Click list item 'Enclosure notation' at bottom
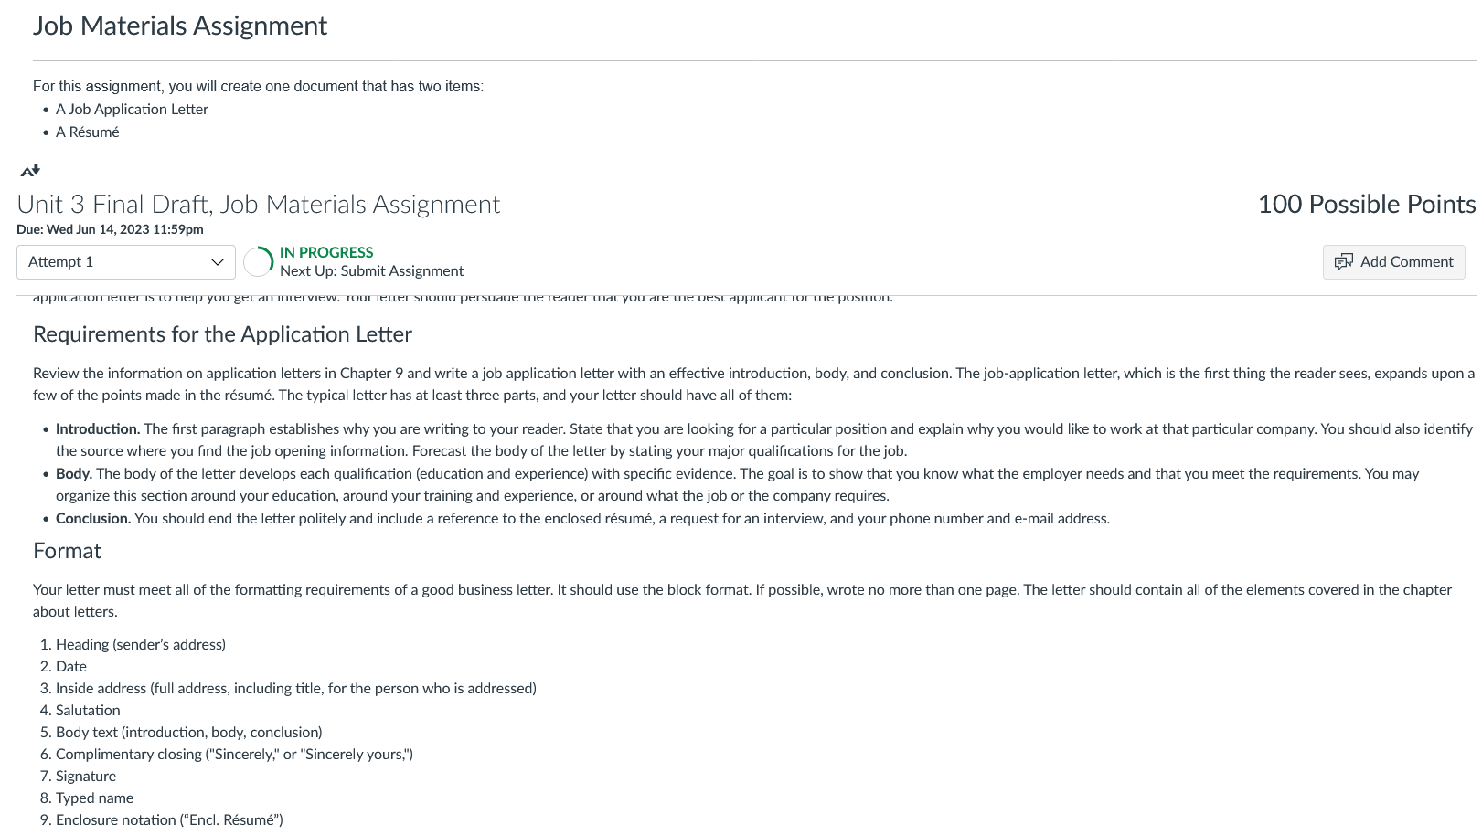 tap(169, 820)
